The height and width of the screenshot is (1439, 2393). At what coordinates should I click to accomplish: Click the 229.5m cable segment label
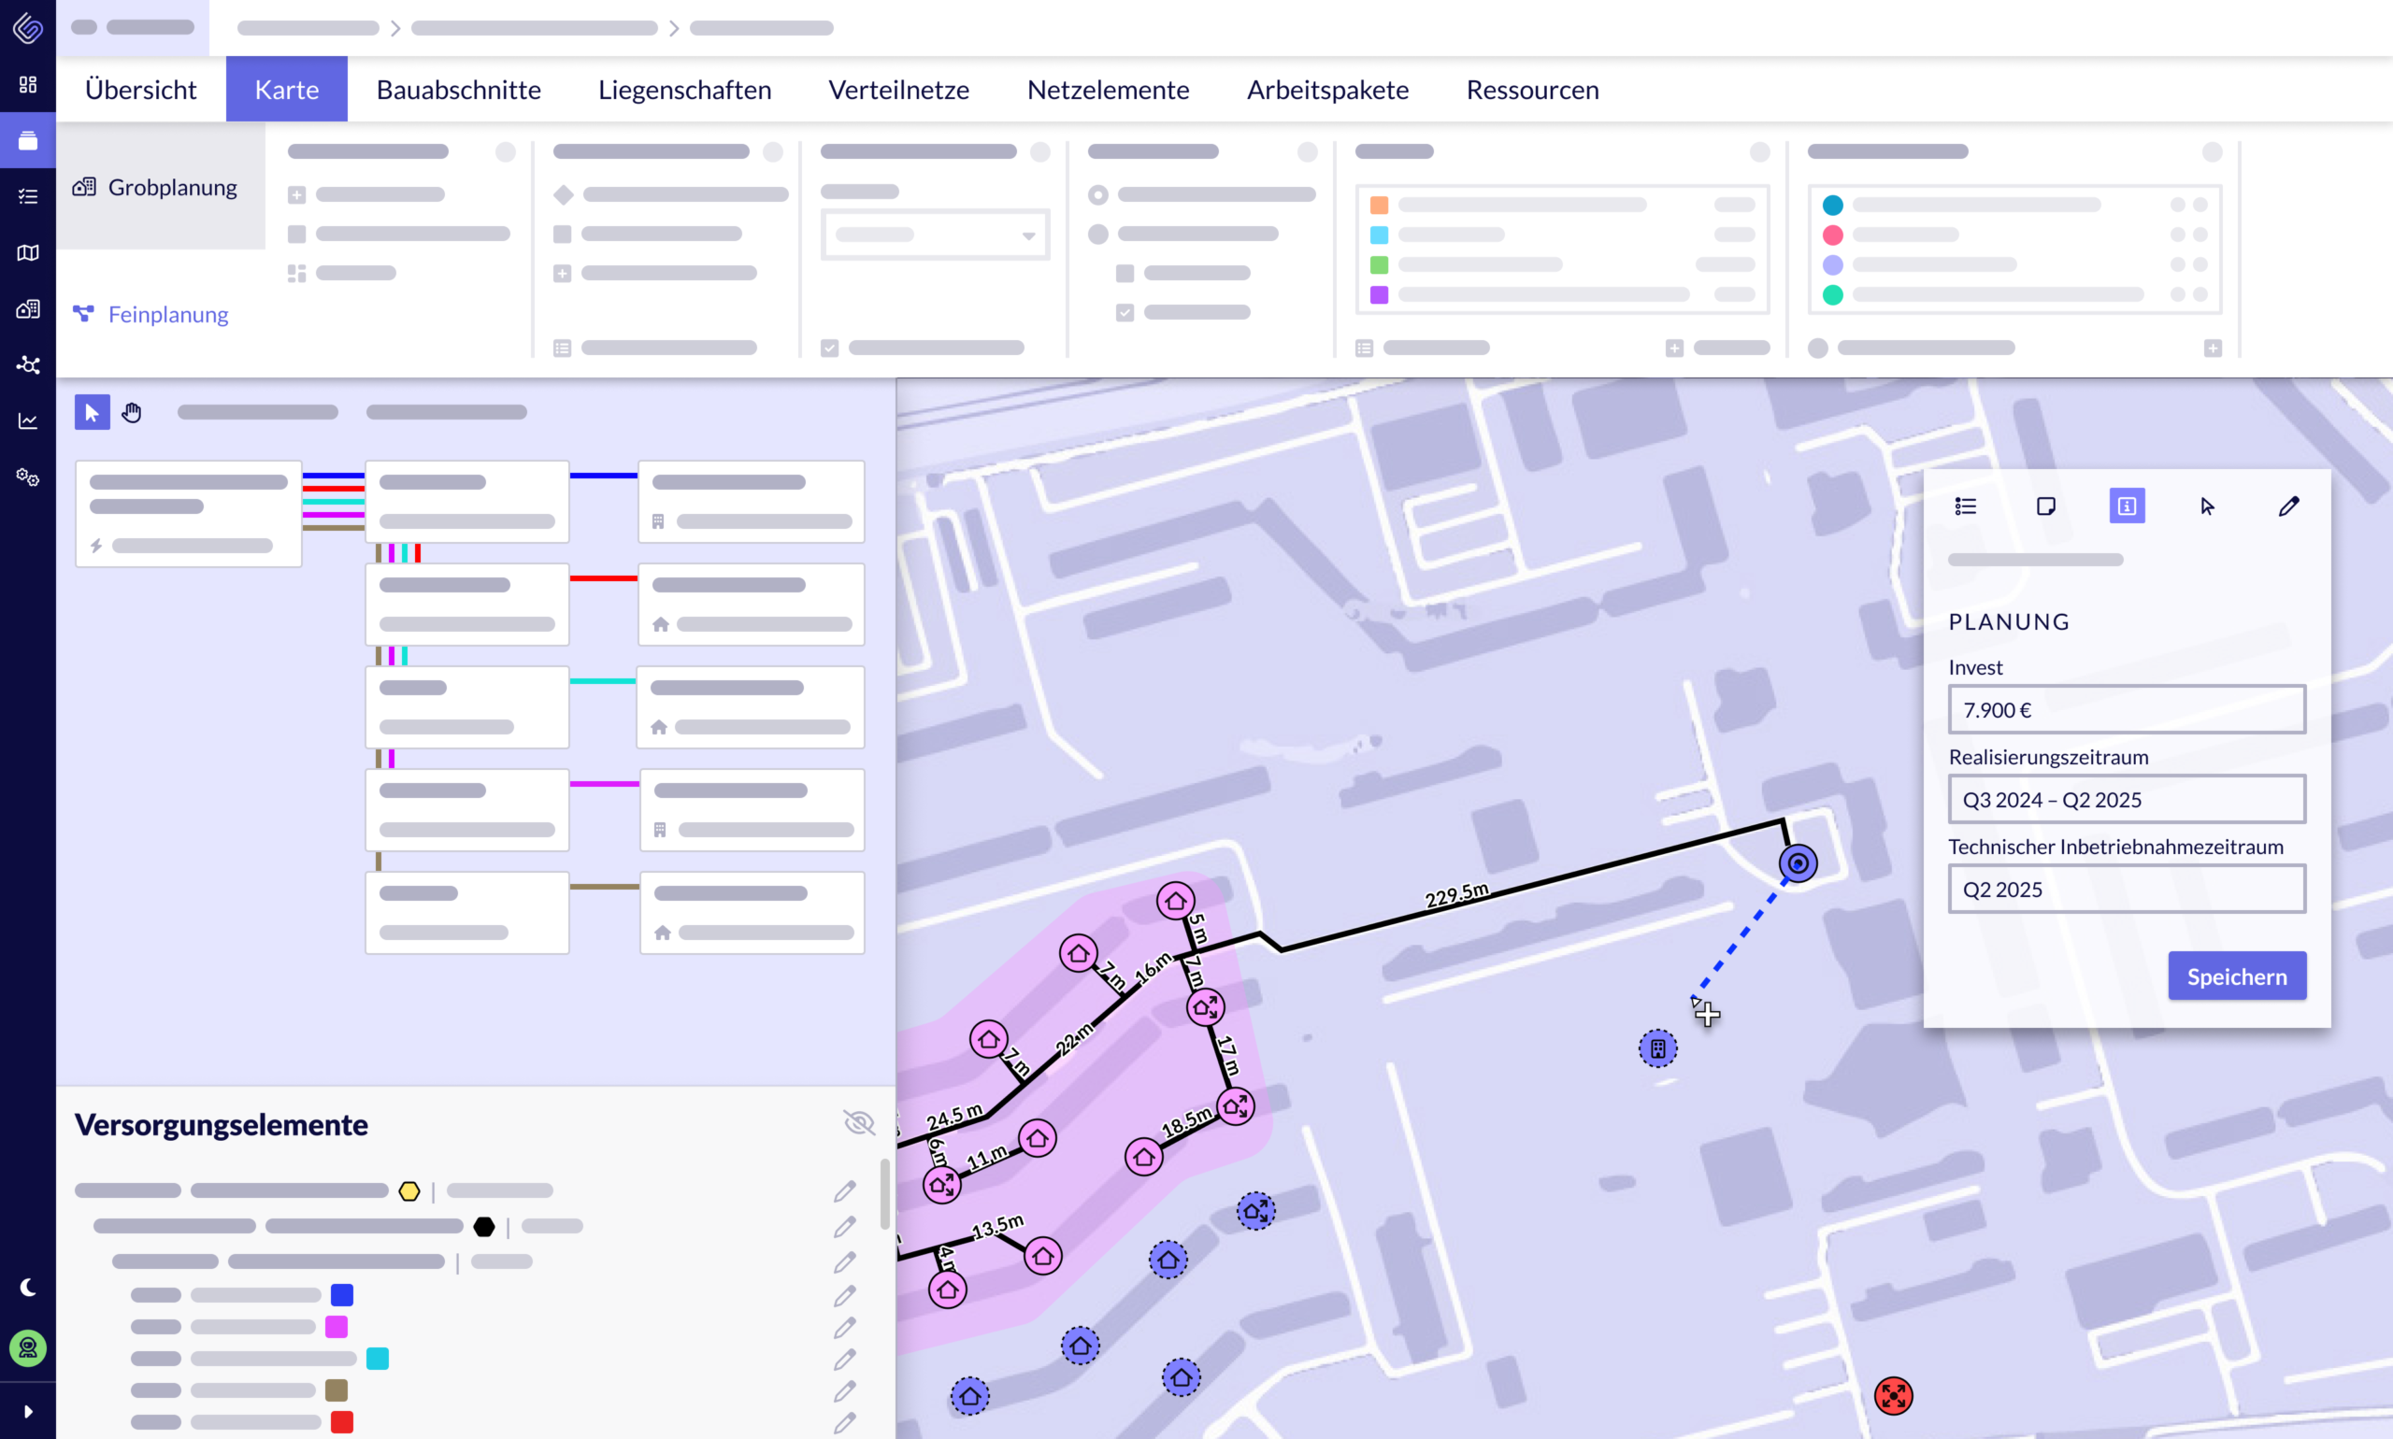(x=1456, y=895)
